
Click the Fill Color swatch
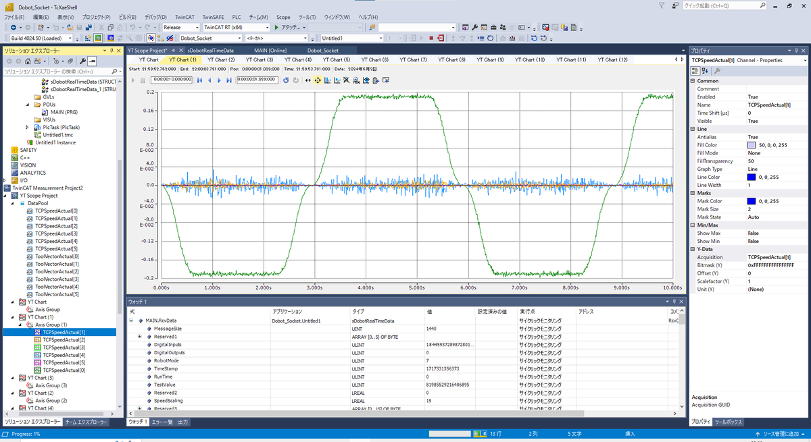[x=752, y=145]
